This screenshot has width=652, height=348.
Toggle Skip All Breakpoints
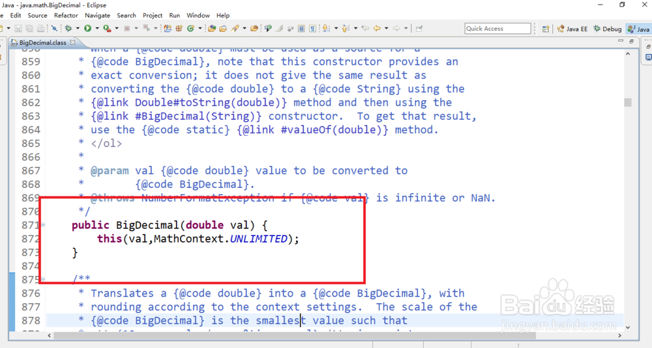coord(54,28)
